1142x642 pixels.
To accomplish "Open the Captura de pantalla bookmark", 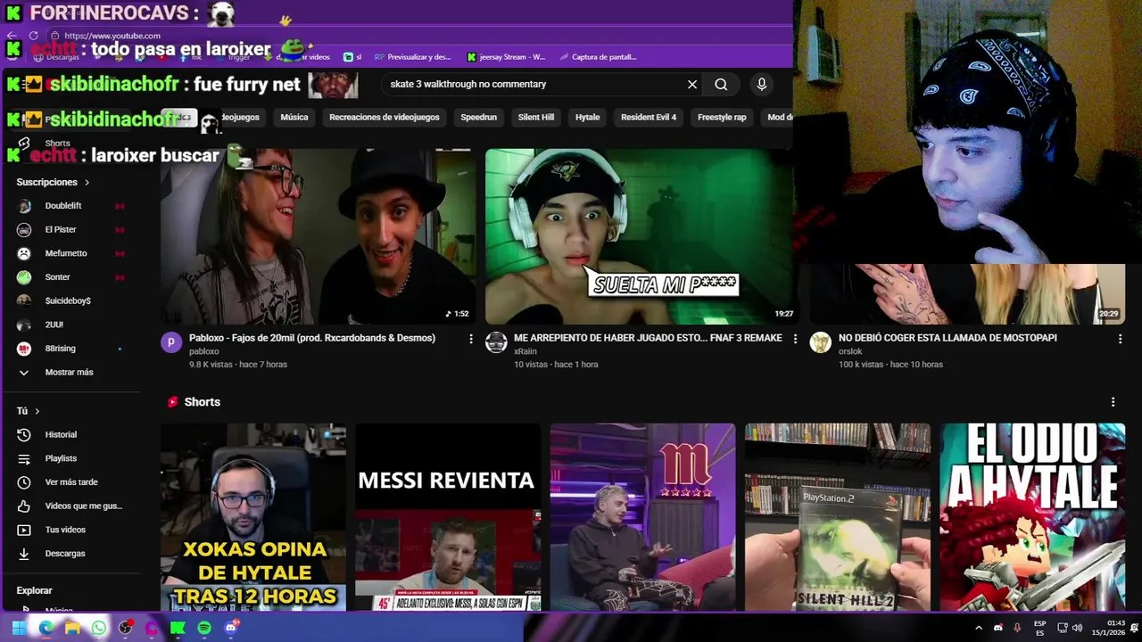I will (x=598, y=57).
